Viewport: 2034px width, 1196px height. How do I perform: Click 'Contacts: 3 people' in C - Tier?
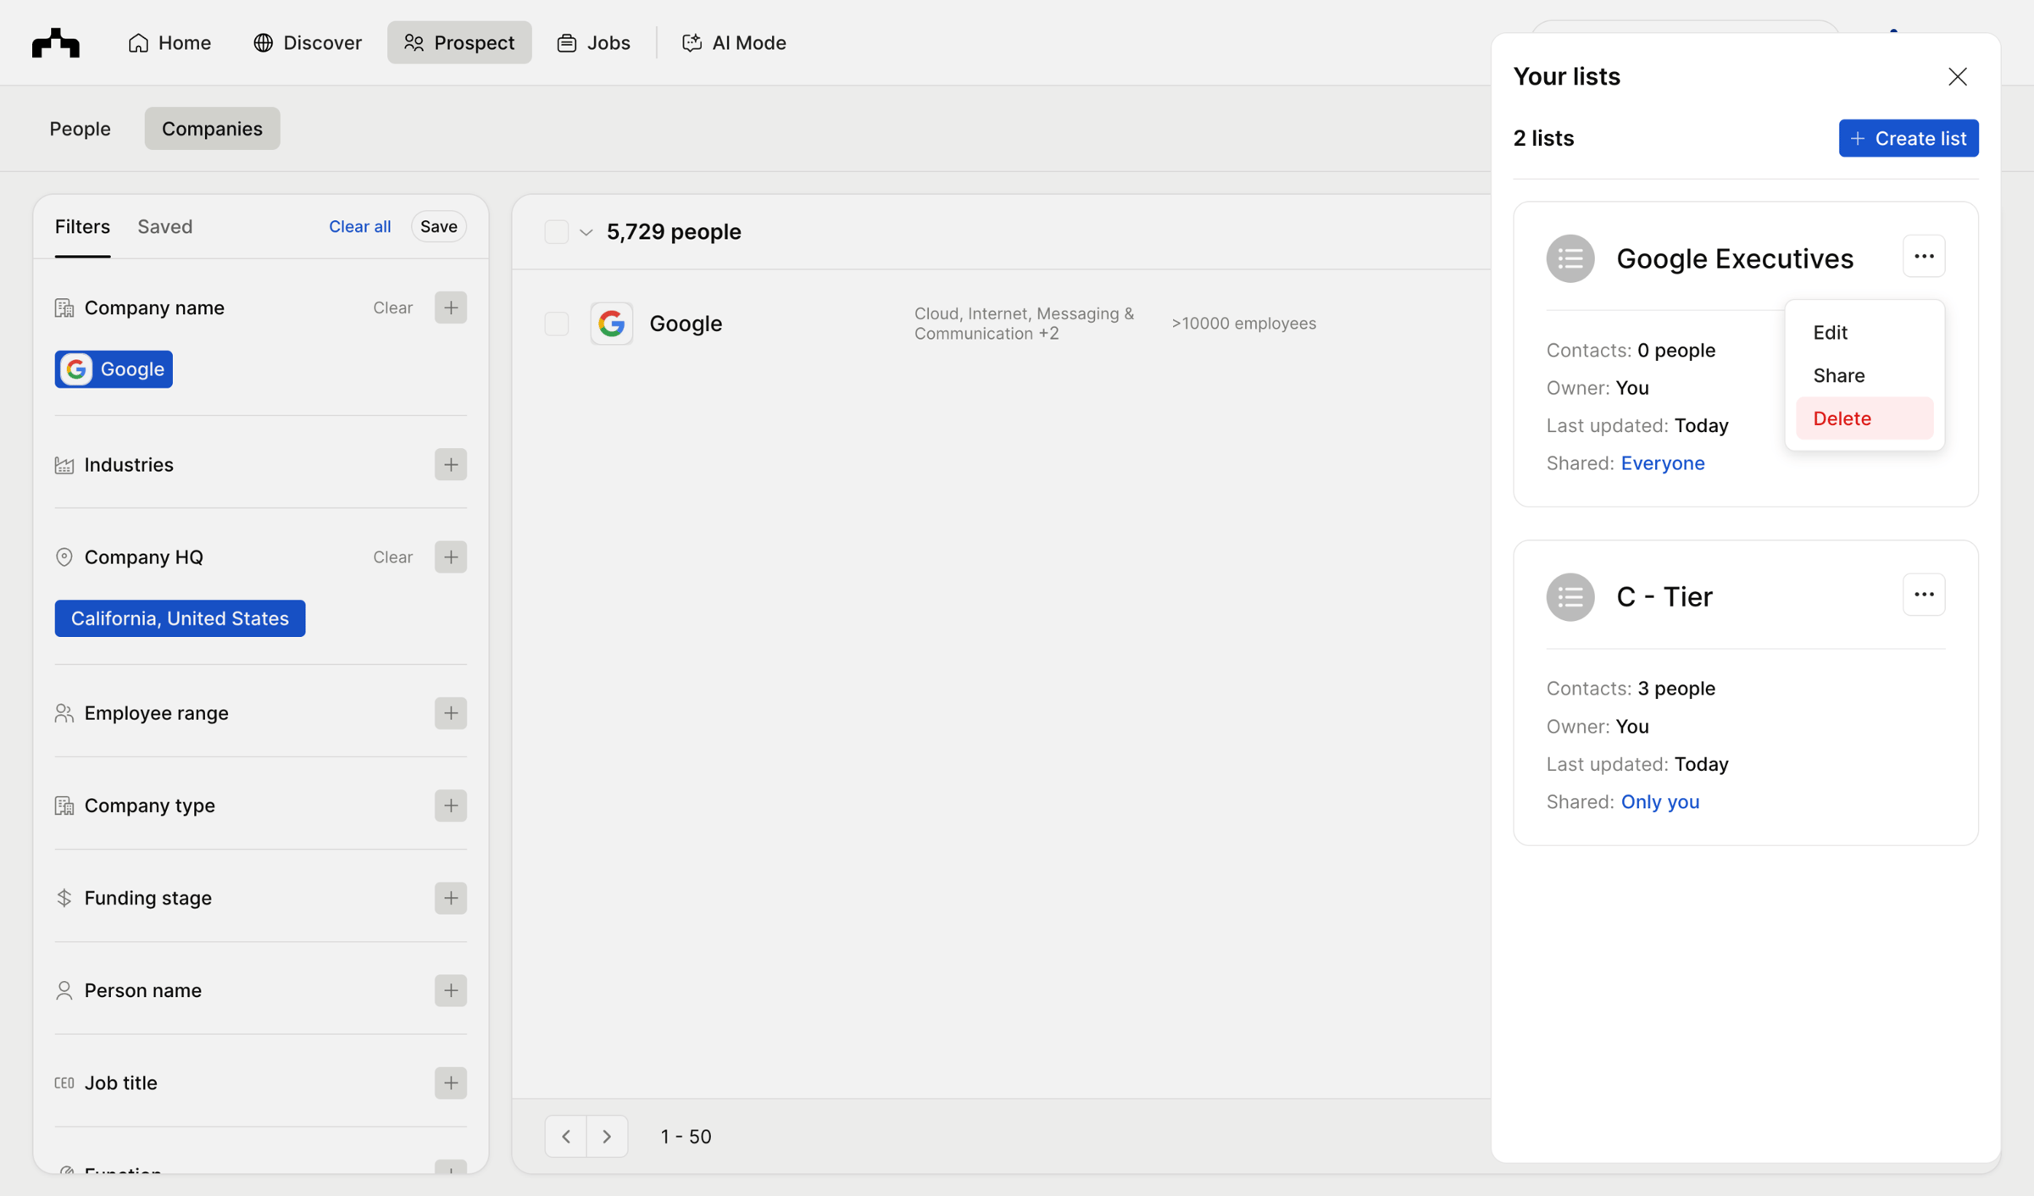(x=1631, y=689)
